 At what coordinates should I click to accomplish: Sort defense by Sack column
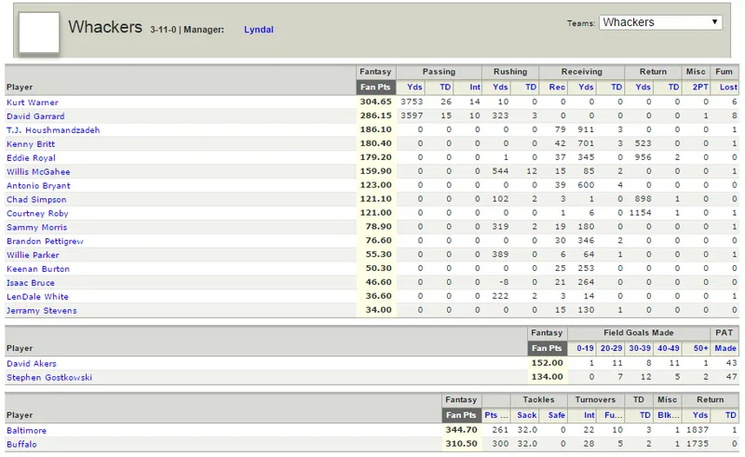pyautogui.click(x=527, y=415)
